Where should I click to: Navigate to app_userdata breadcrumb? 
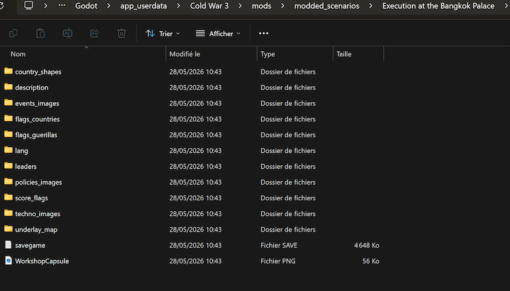coord(143,6)
